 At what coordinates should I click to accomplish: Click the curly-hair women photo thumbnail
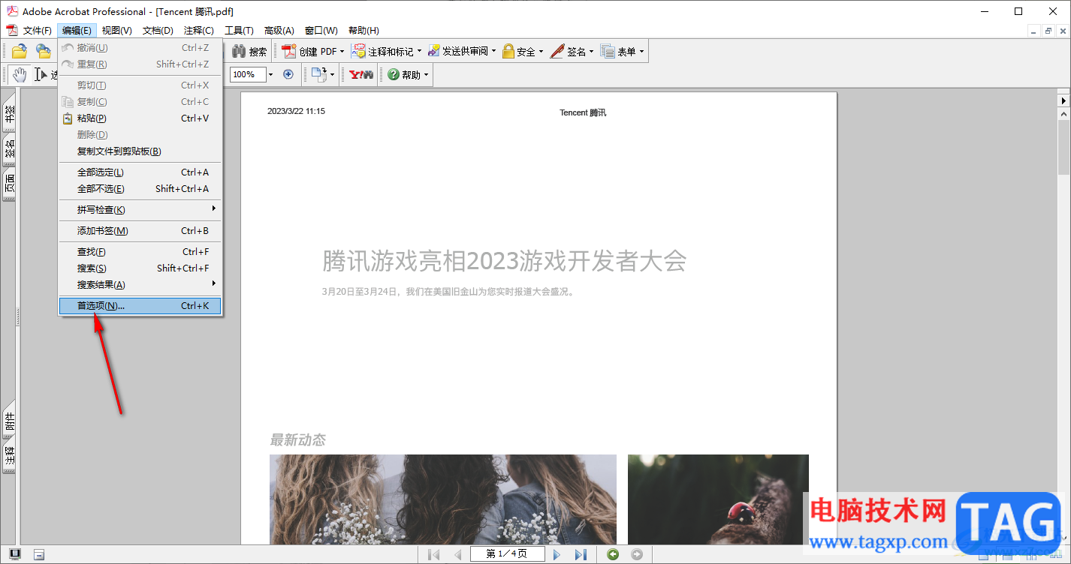point(443,499)
